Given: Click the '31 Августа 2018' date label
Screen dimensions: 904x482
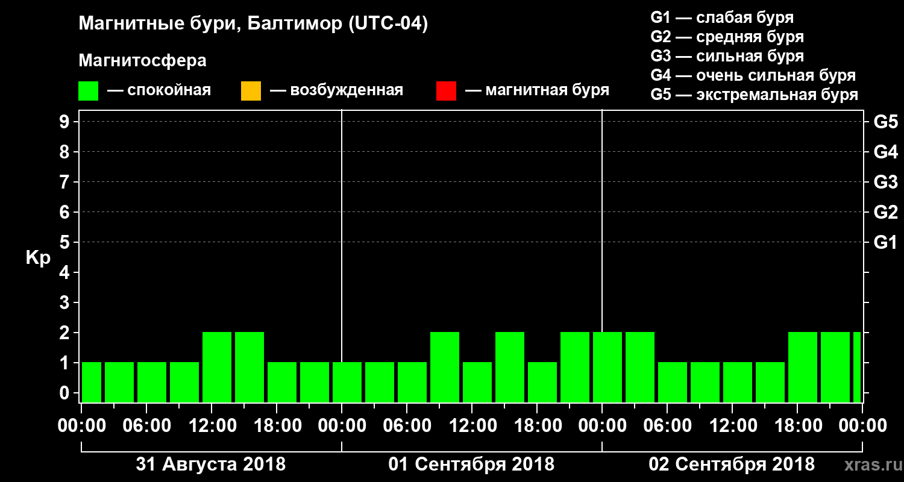Looking at the screenshot, I should pos(211,465).
